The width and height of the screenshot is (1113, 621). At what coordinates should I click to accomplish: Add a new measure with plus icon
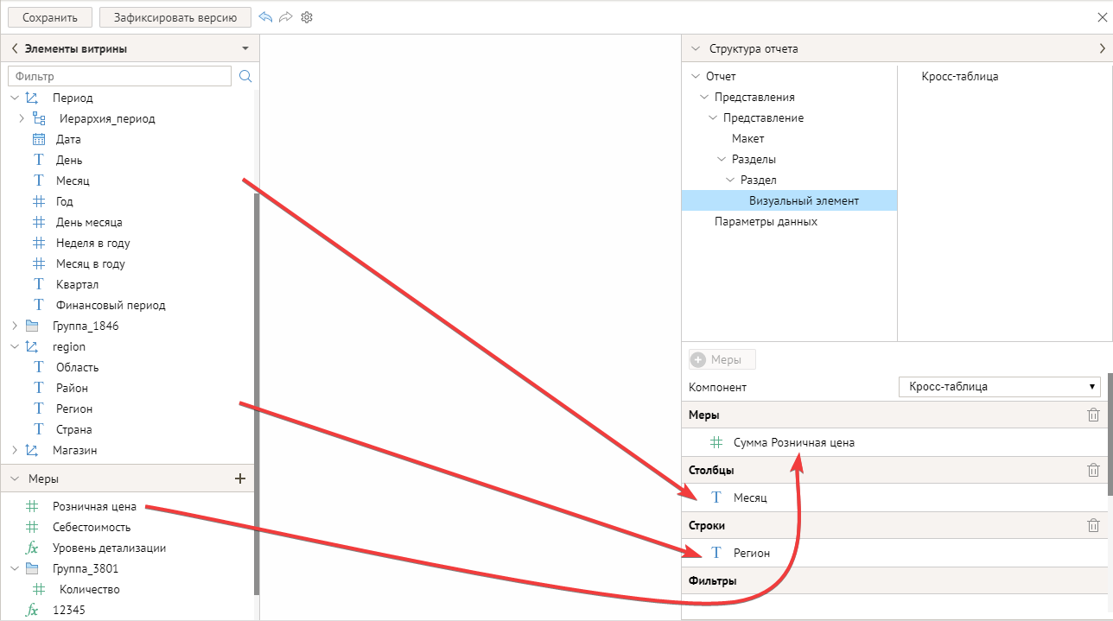pyautogui.click(x=240, y=478)
